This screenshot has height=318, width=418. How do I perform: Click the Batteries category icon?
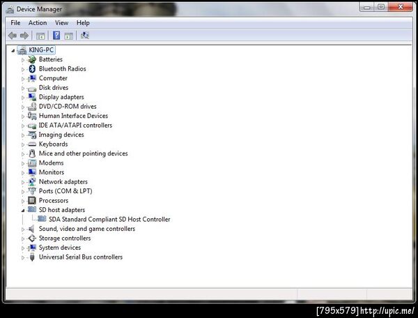(32, 59)
